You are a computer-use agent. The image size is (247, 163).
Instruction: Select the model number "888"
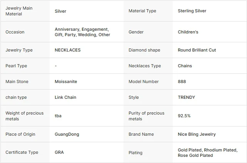[182, 82]
